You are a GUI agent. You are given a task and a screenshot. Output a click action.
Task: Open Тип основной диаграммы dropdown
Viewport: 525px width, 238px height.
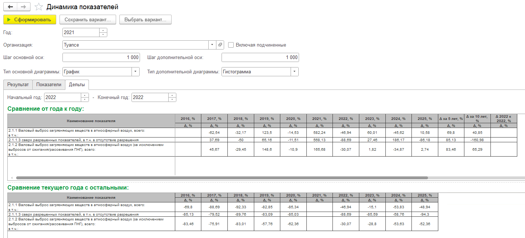point(136,72)
